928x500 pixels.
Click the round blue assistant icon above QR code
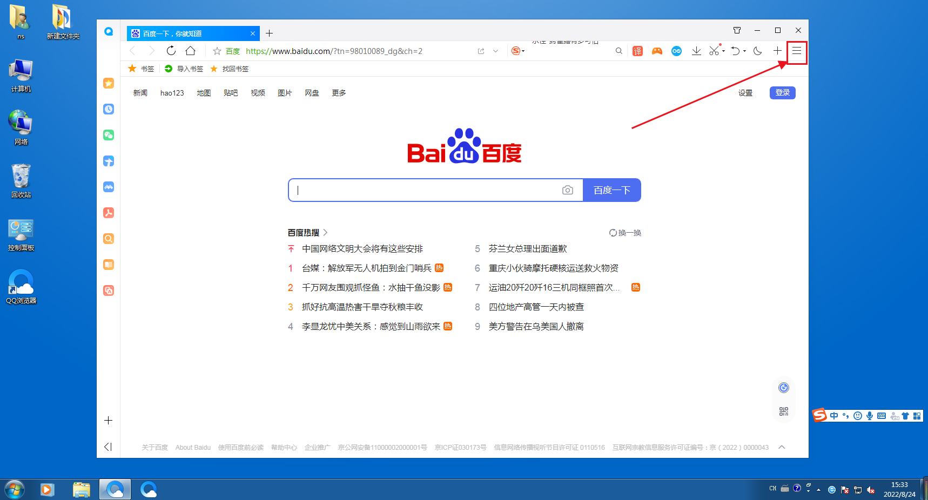[x=784, y=388]
